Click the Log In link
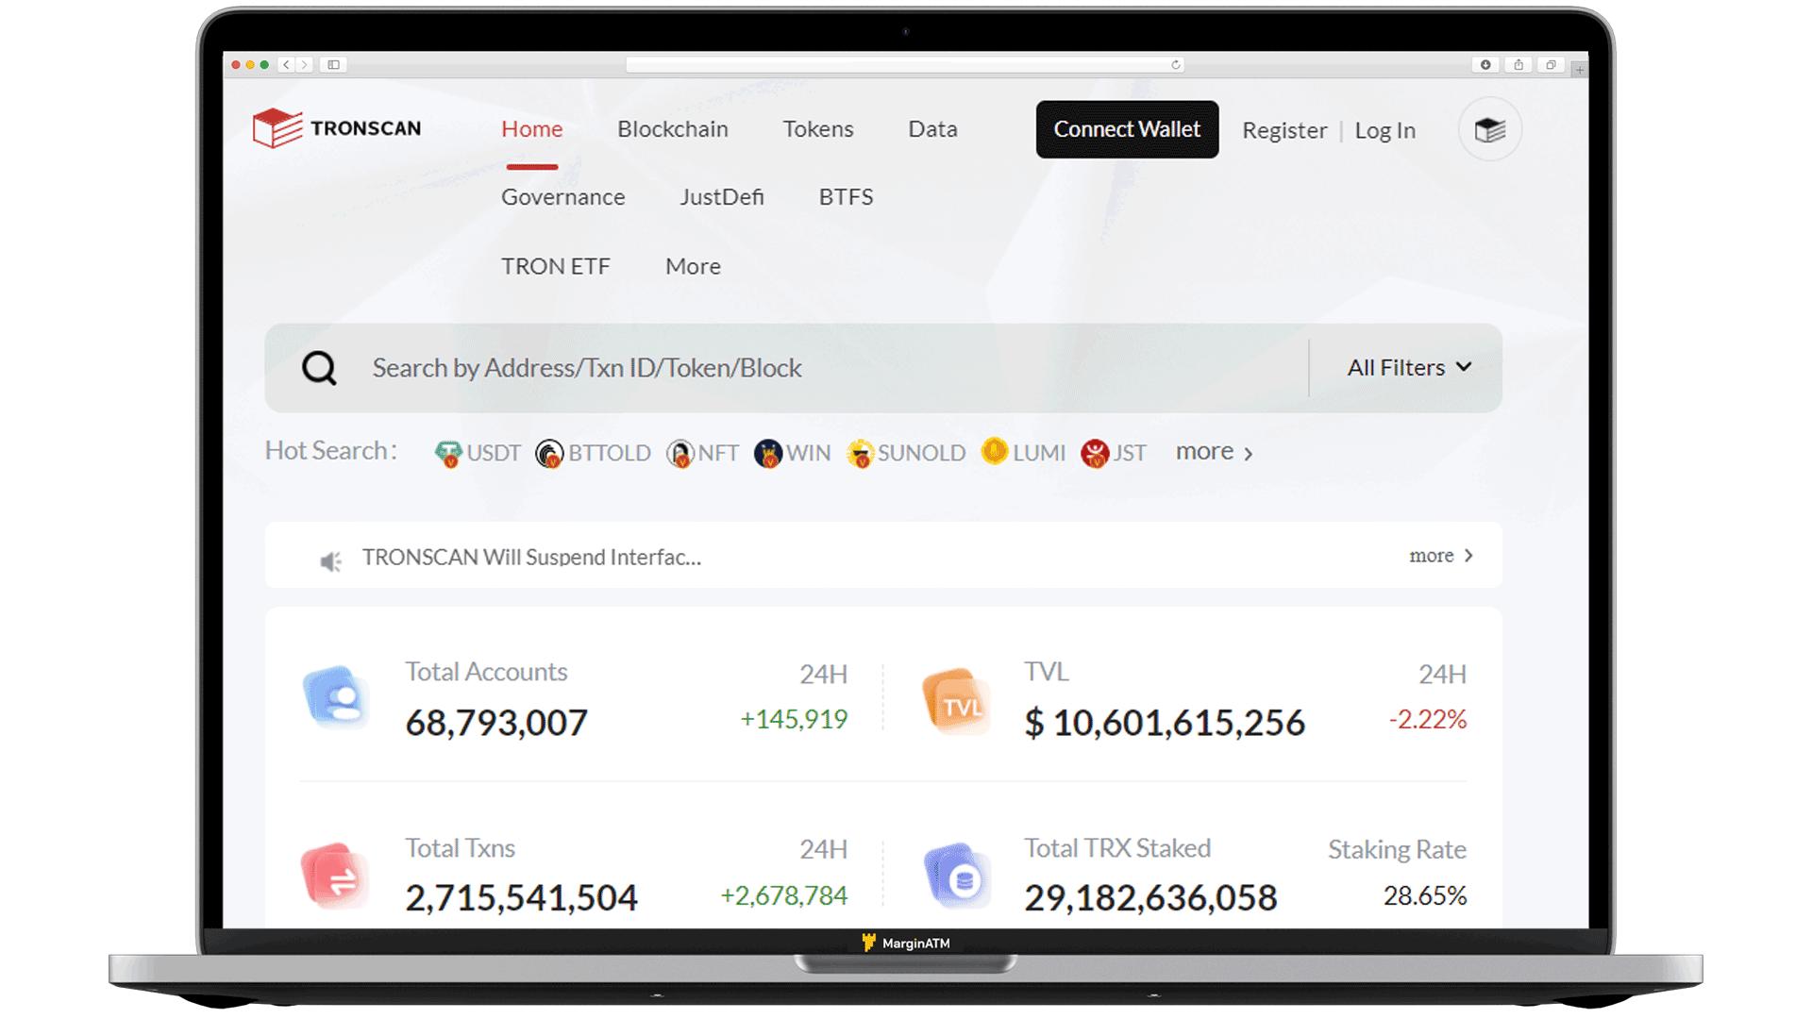The height and width of the screenshot is (1019, 1812). click(x=1384, y=130)
